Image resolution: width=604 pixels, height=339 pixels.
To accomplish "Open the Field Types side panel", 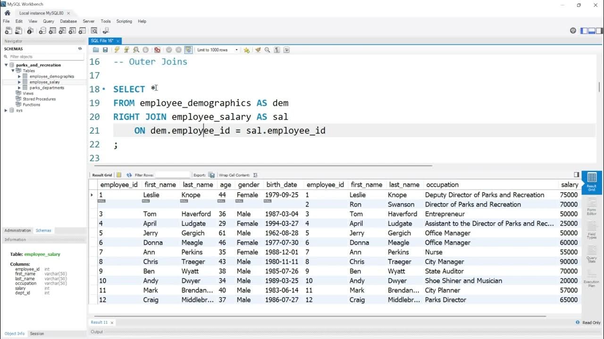I will (592, 230).
